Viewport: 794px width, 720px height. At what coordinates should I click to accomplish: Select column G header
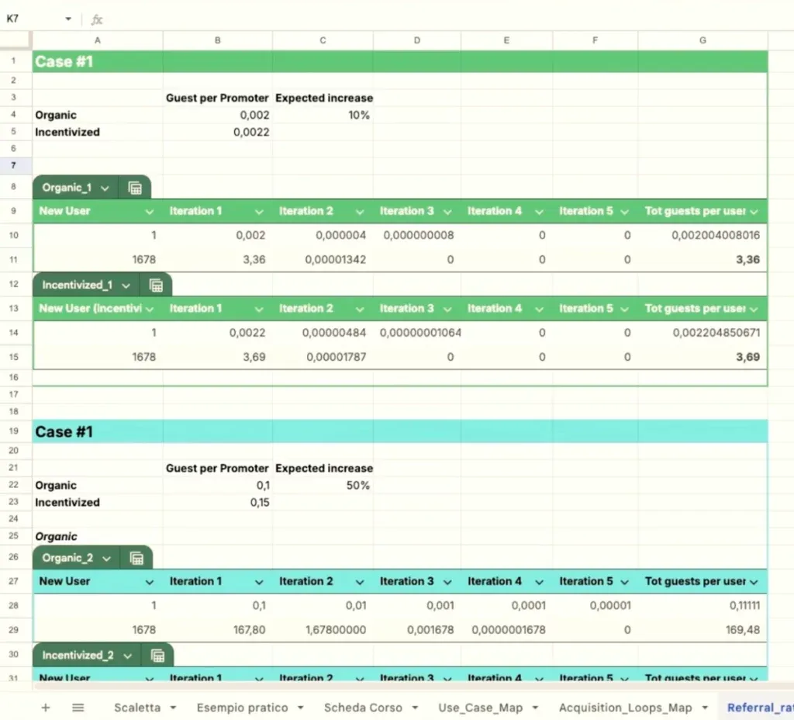pyautogui.click(x=703, y=40)
